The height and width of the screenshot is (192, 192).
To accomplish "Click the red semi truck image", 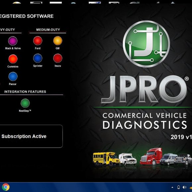I will tap(151, 156).
